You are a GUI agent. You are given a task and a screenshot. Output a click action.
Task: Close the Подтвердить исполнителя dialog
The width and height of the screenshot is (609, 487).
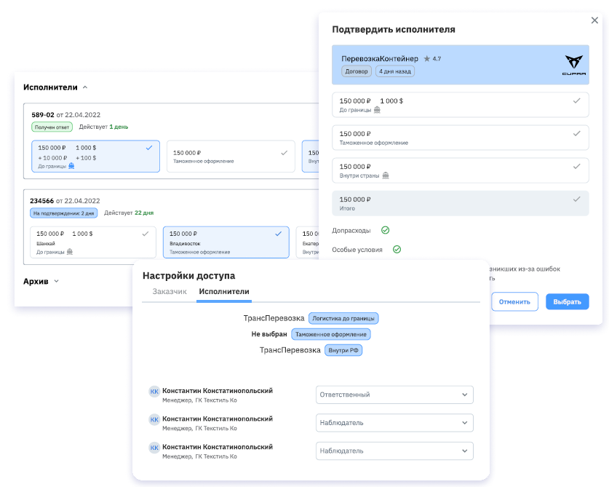(595, 21)
